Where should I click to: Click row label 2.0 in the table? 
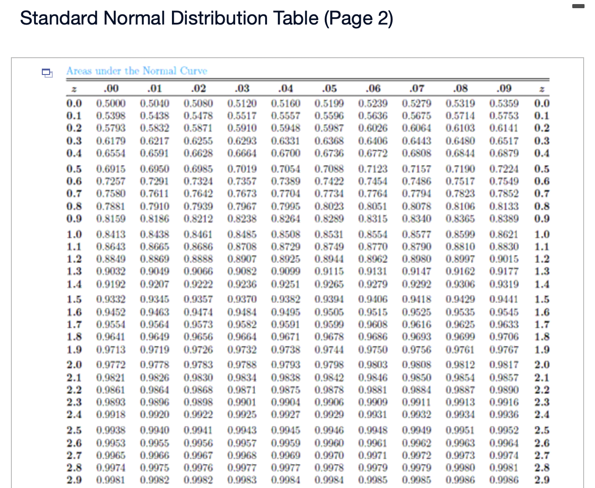[75, 364]
